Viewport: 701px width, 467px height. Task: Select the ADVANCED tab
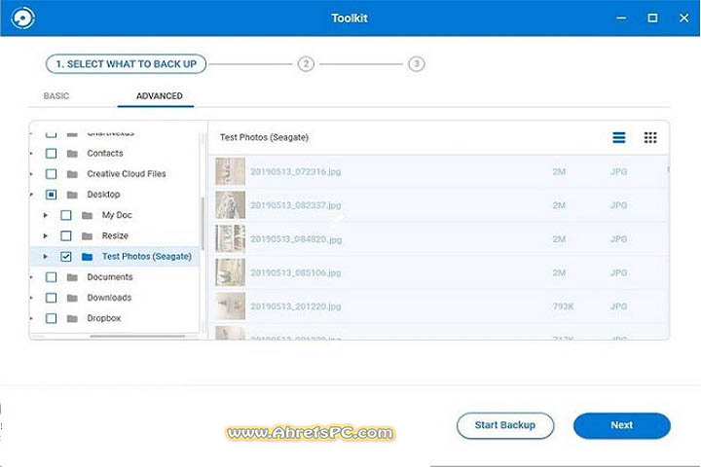[159, 96]
